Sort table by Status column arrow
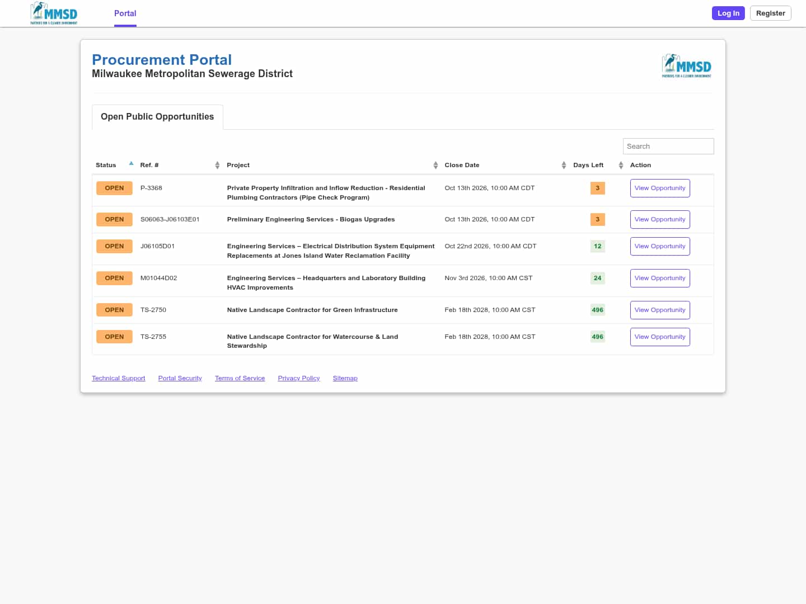Screen dimensions: 806x604 [131, 164]
